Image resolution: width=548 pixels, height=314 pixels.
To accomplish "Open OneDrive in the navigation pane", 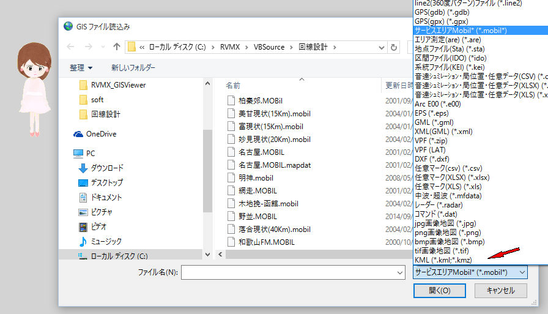I will [x=100, y=134].
